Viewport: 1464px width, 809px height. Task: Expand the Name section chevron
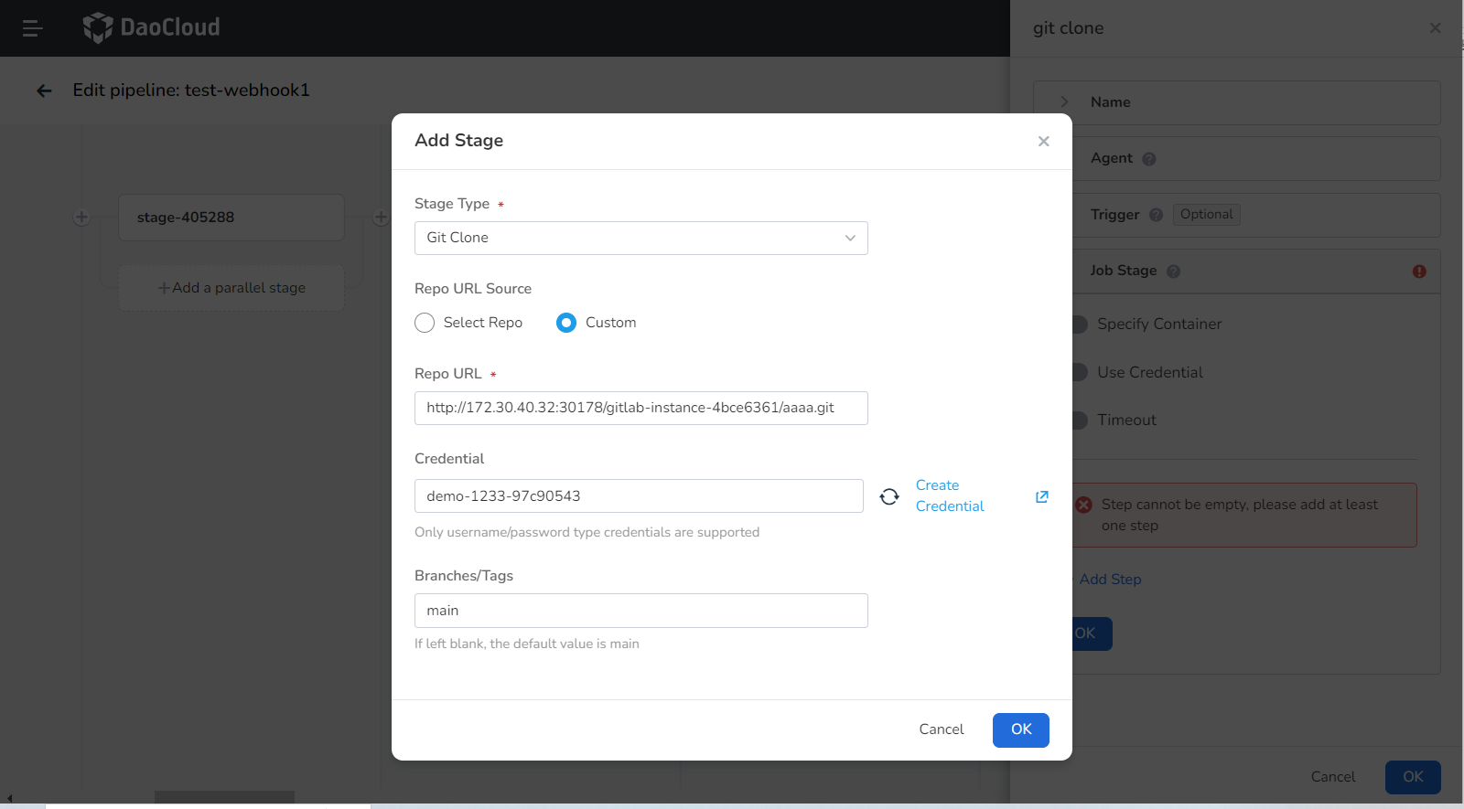click(x=1064, y=102)
